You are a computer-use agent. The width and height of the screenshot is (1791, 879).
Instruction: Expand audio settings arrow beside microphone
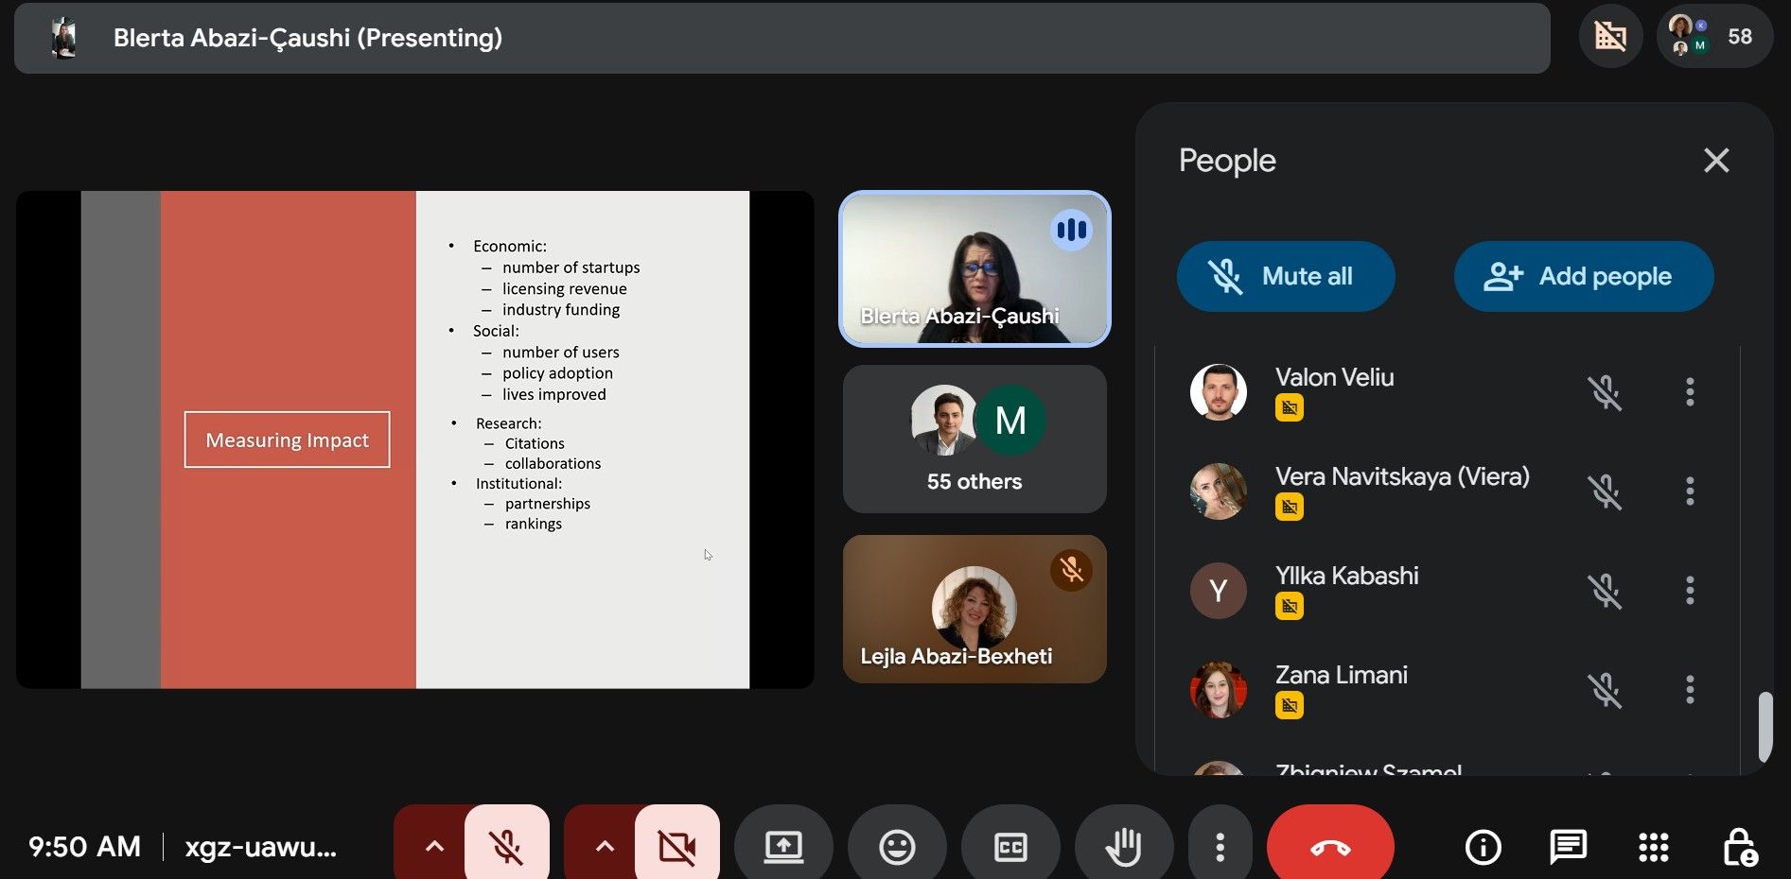coord(434,847)
